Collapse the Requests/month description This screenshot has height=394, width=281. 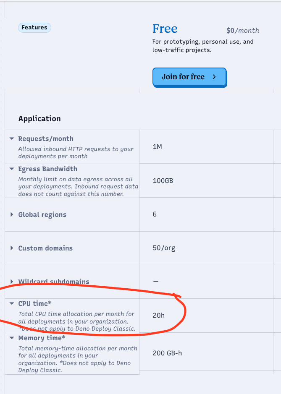pyautogui.click(x=11, y=139)
